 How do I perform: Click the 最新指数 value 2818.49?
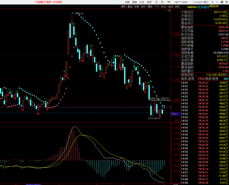tap(223, 27)
